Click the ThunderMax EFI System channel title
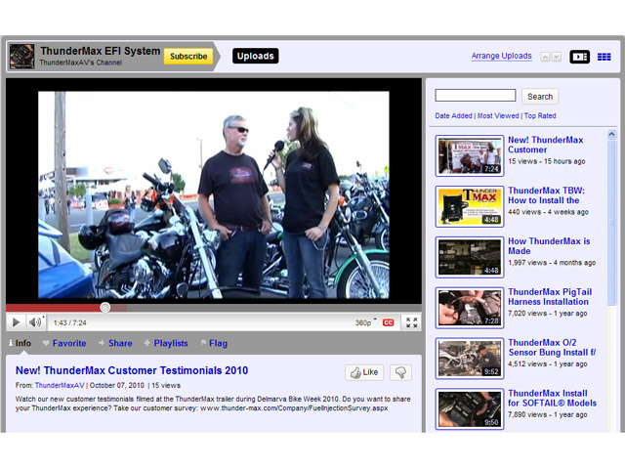625x469 pixels. coord(100,51)
